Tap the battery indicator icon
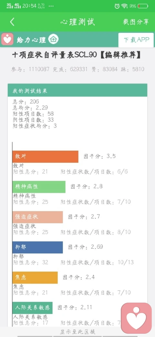155x337 pixels. 143,6
